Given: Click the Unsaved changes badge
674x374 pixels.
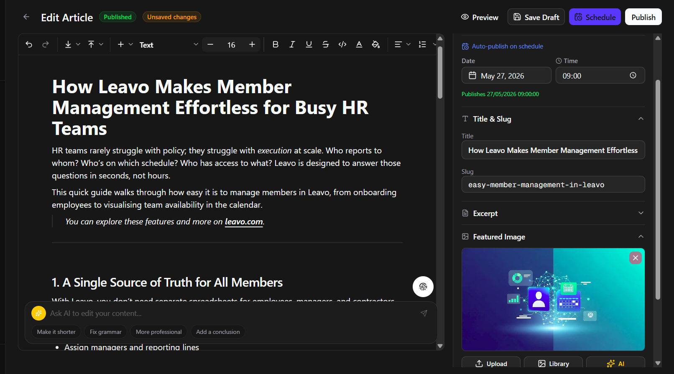Looking at the screenshot, I should 172,17.
